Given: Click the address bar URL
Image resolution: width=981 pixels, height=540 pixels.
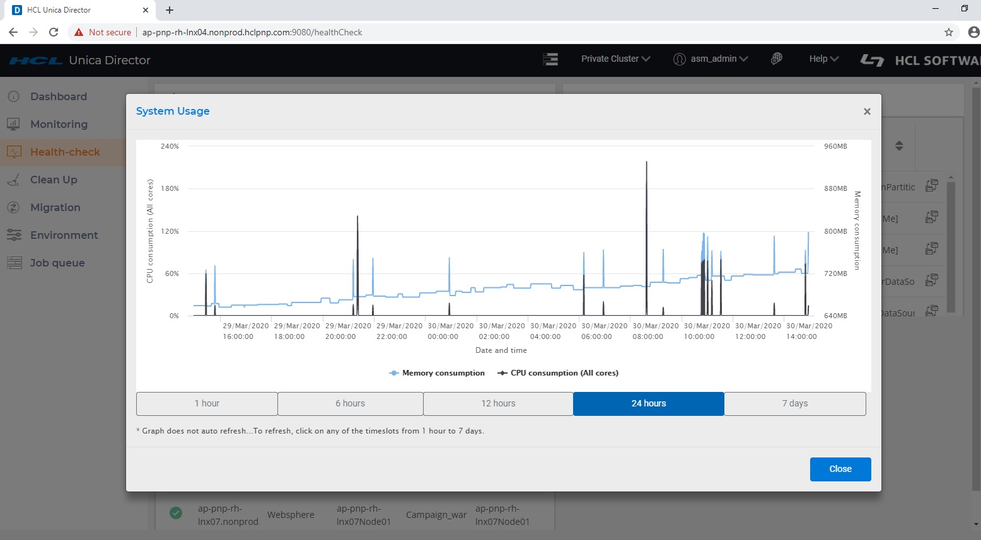Looking at the screenshot, I should 252,32.
